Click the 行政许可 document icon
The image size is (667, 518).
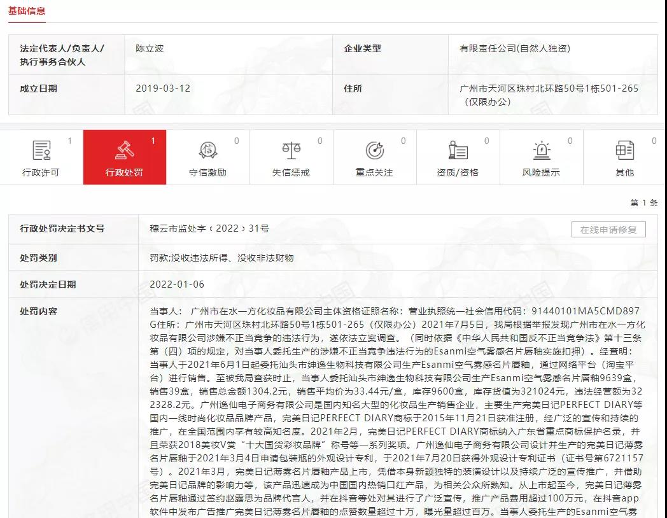pyautogui.click(x=41, y=150)
